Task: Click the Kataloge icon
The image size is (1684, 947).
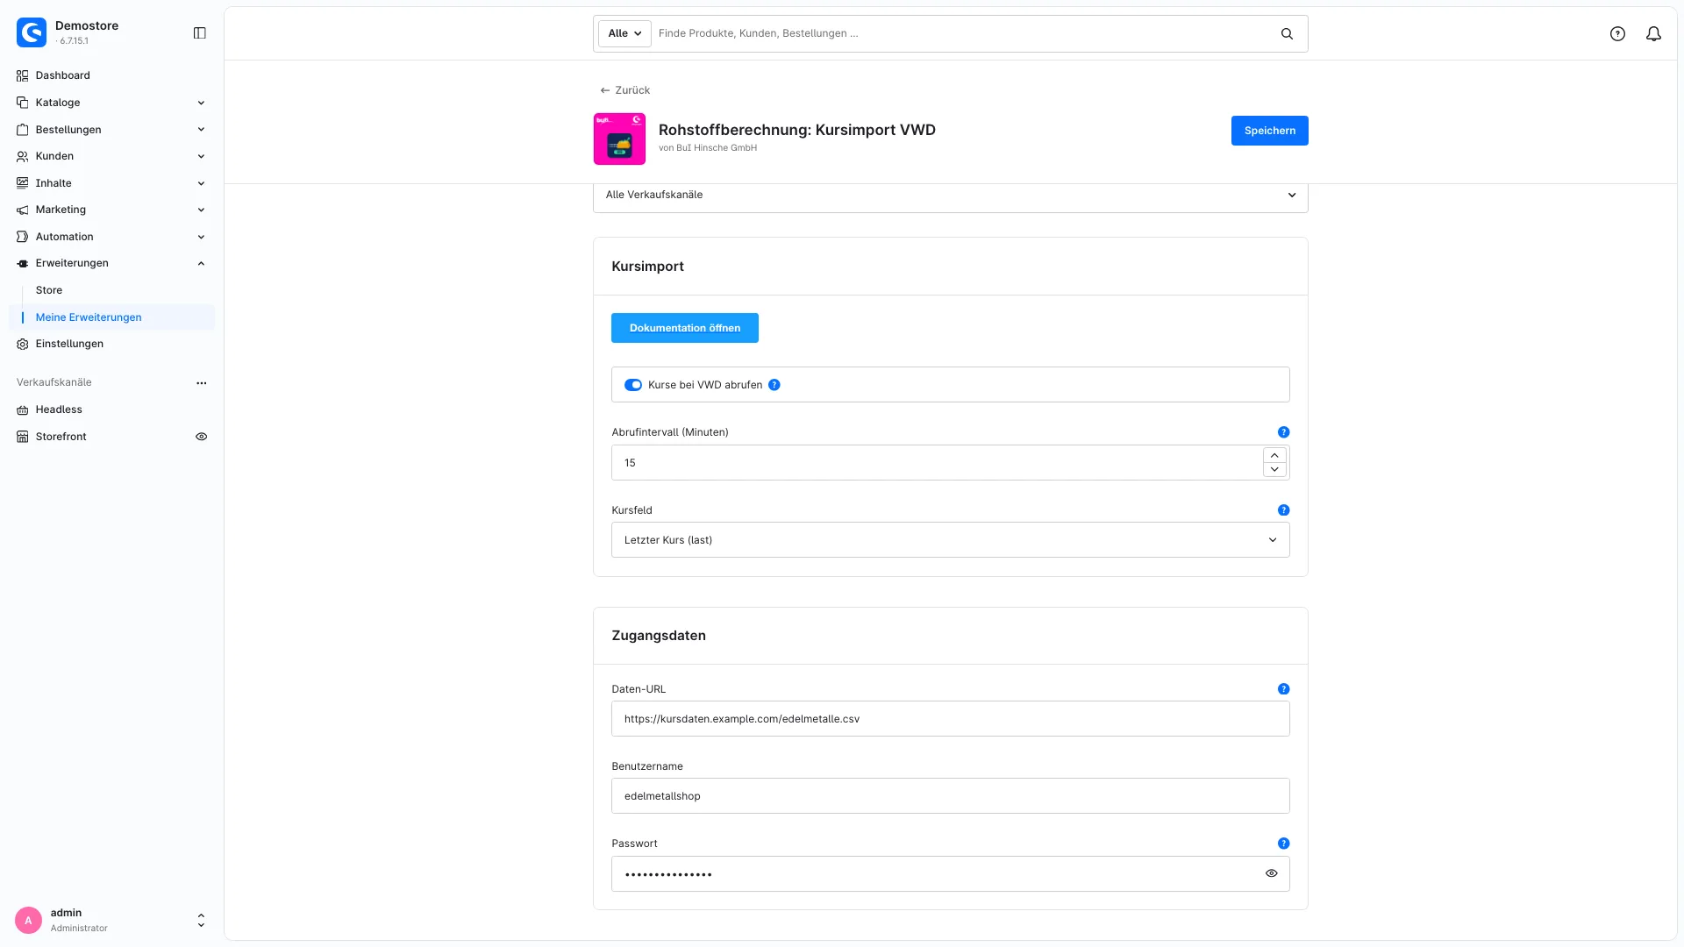Action: (23, 103)
